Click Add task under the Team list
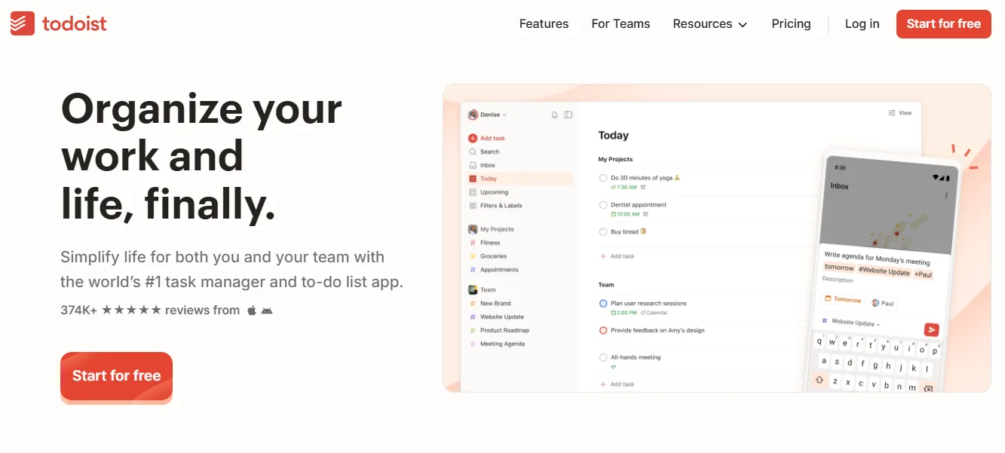 pyautogui.click(x=617, y=384)
